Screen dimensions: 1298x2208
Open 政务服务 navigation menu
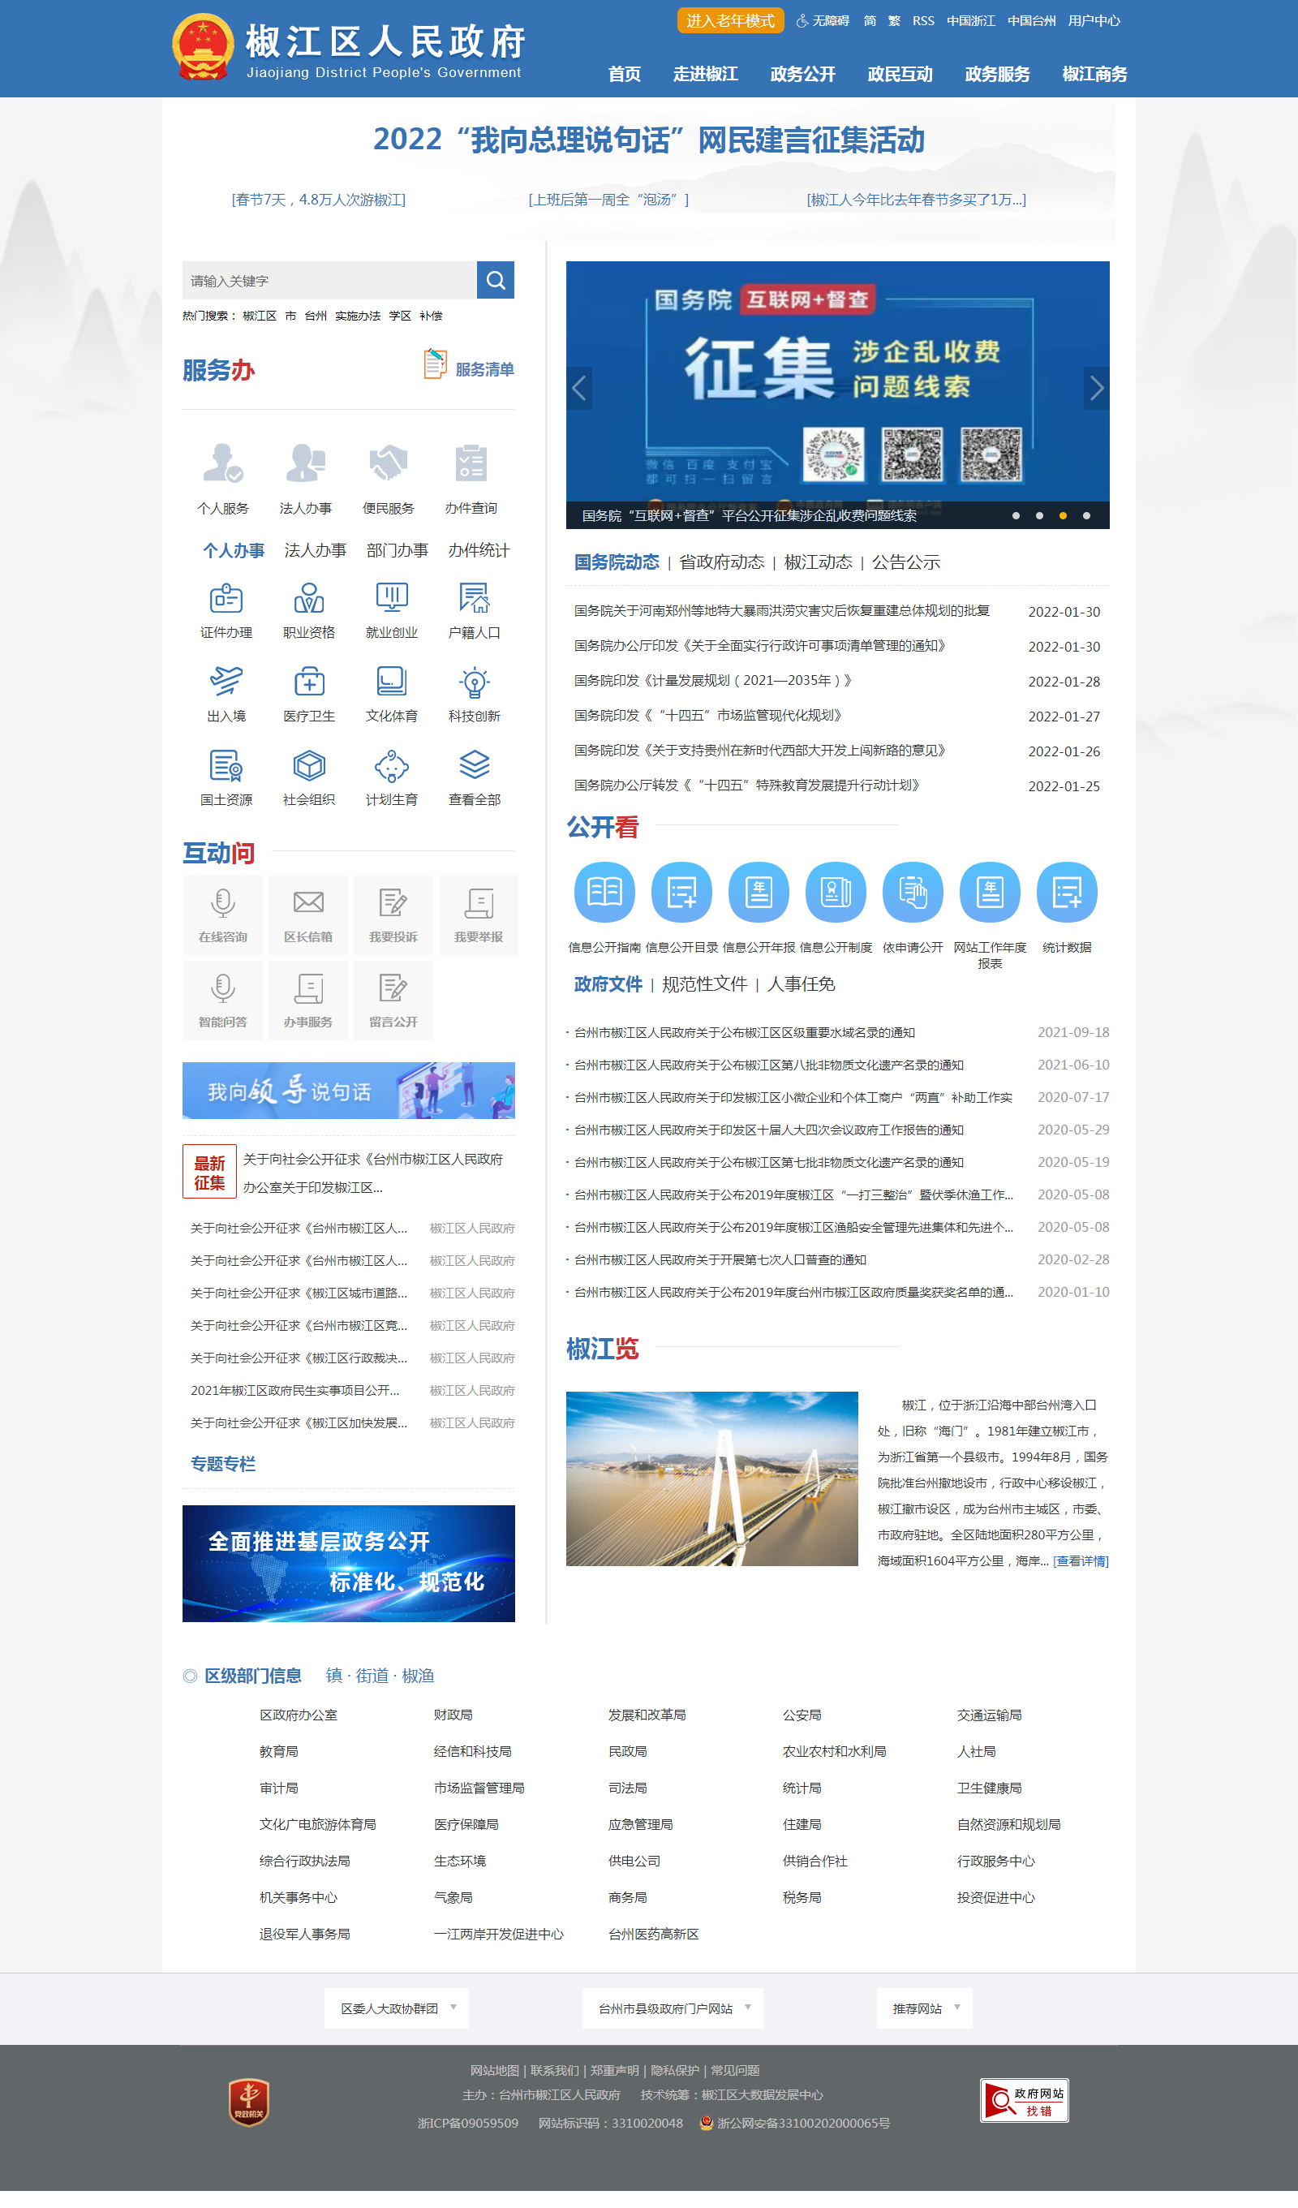[997, 75]
